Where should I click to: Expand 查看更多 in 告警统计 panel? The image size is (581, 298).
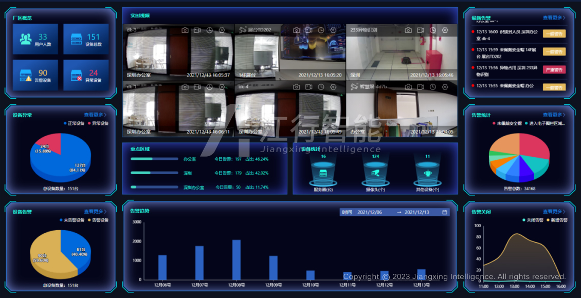click(554, 115)
